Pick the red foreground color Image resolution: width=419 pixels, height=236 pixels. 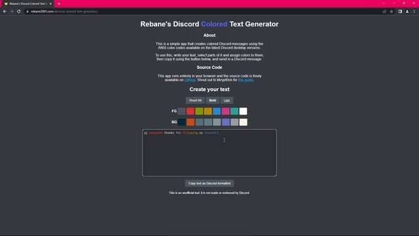[191, 111]
